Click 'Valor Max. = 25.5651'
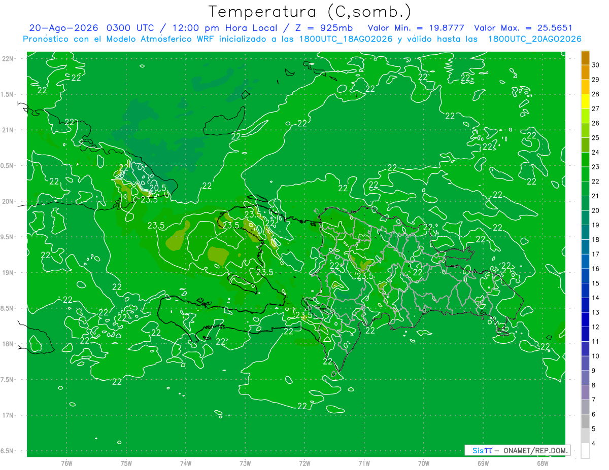 [523, 28]
